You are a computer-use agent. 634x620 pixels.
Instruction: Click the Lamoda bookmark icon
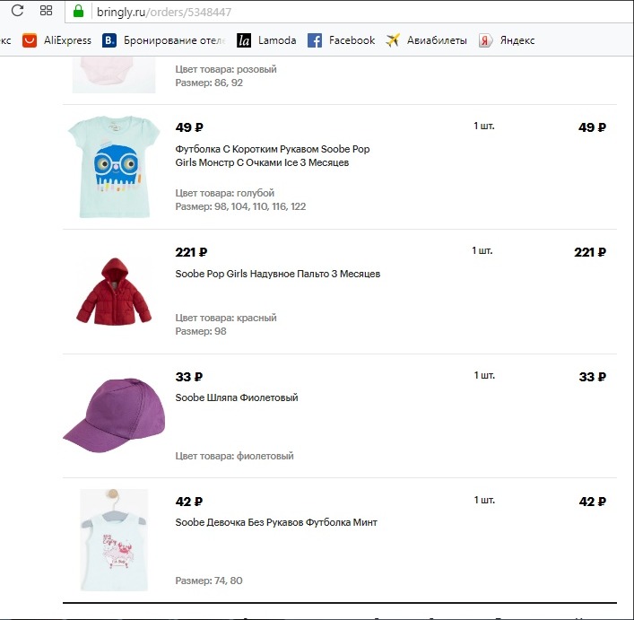point(244,40)
